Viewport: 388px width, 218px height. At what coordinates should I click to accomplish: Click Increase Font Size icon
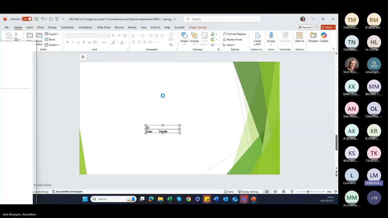[113, 35]
